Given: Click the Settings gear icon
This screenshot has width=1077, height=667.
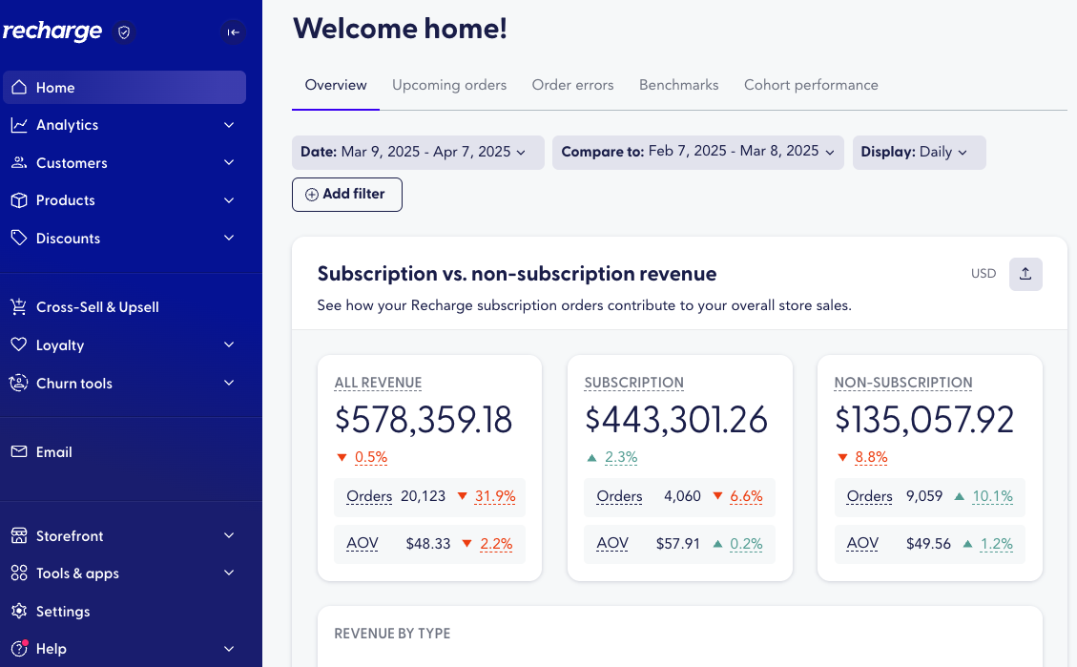Looking at the screenshot, I should pos(19,611).
